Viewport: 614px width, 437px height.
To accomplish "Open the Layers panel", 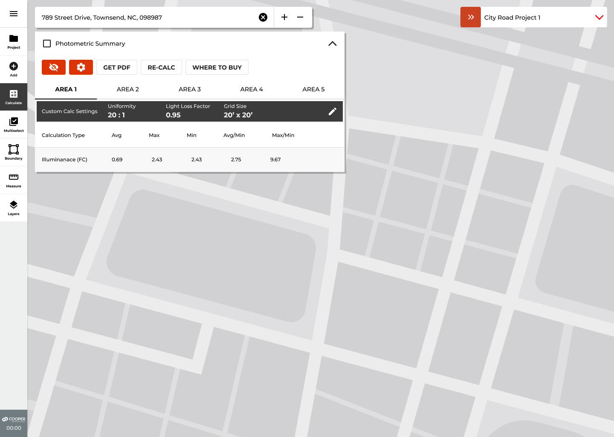I will [x=14, y=208].
